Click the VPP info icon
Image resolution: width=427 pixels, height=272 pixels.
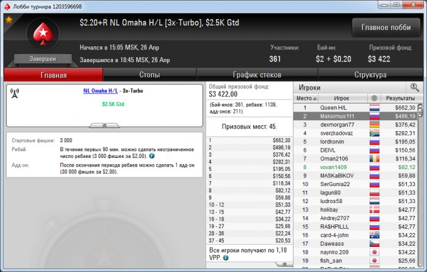226,257
